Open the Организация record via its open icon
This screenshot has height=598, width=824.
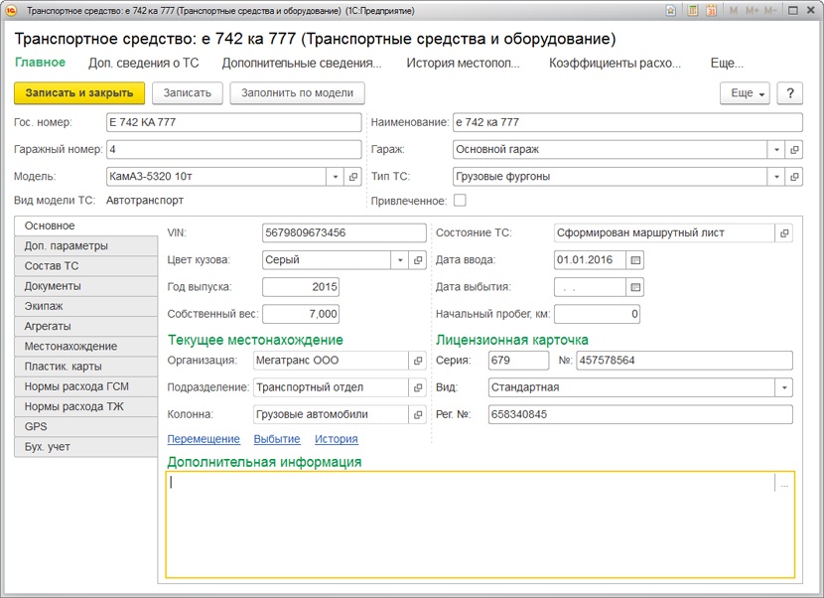418,361
